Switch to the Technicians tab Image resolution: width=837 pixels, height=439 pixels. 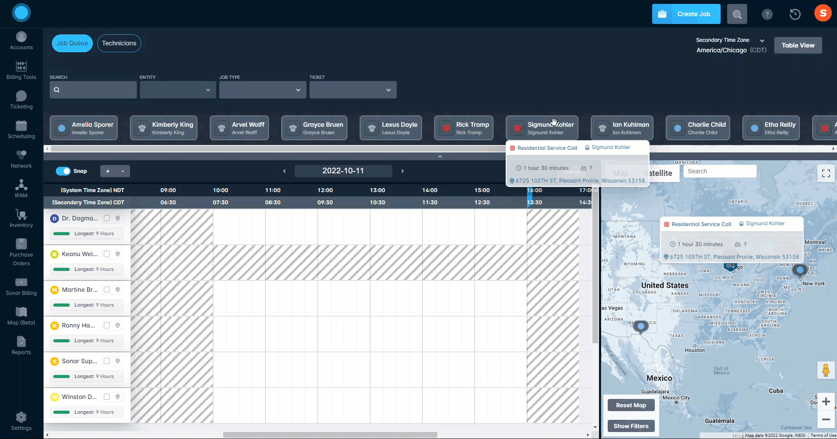tap(119, 43)
